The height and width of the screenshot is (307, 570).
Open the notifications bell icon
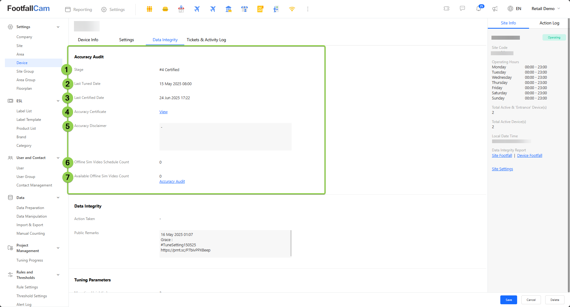[x=479, y=9]
